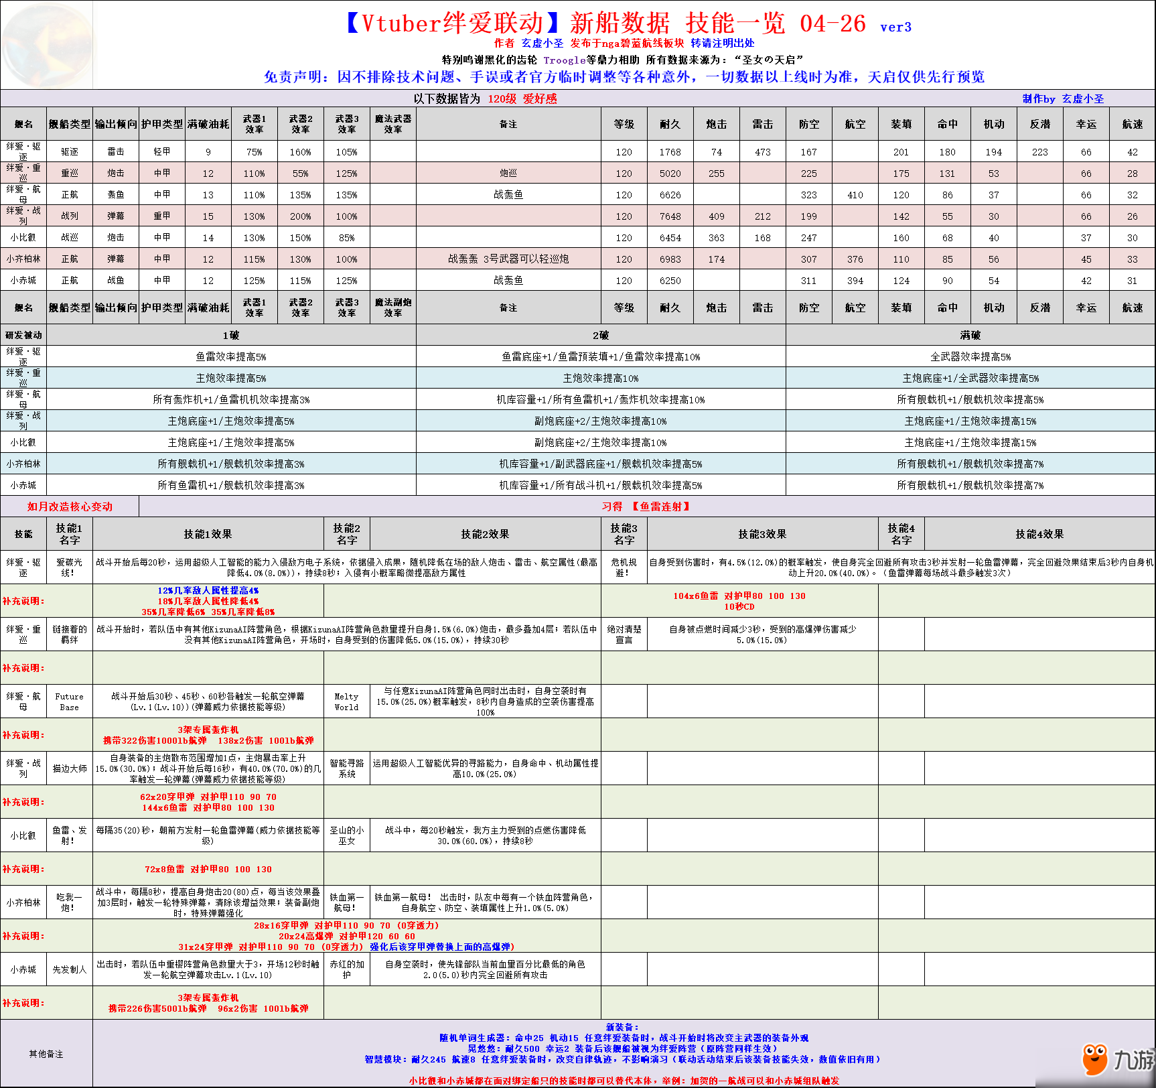Click durability value '6454'

click(x=670, y=238)
